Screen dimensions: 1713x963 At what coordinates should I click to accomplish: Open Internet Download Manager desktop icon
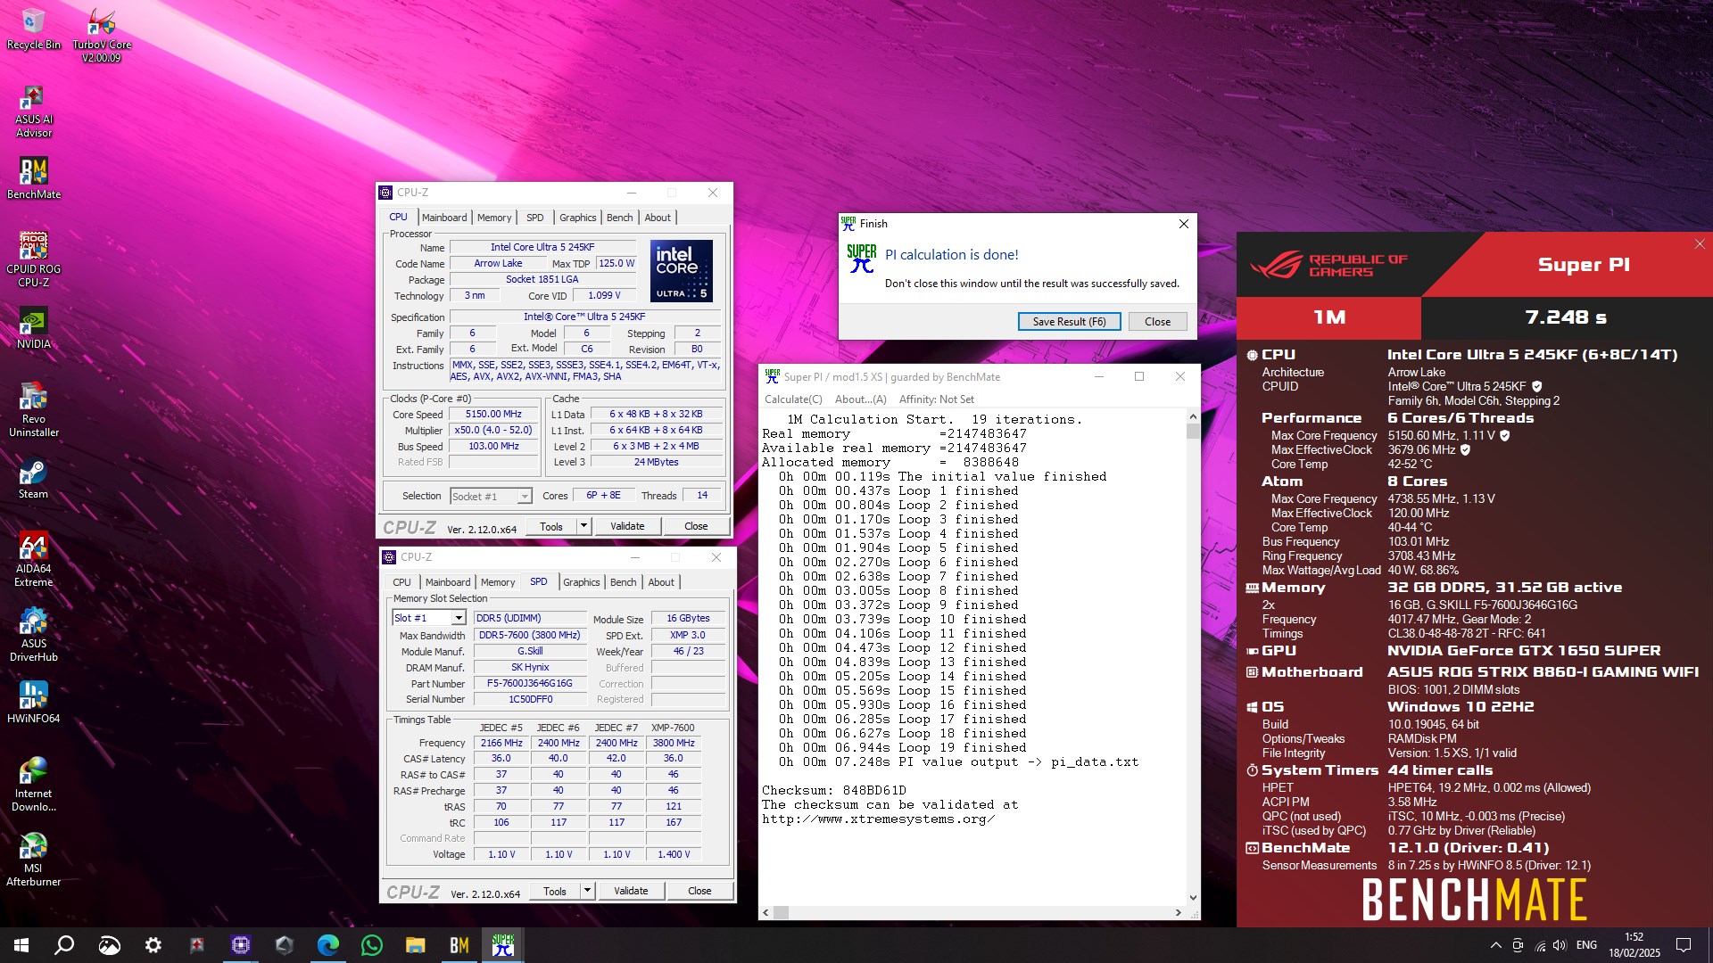tap(33, 785)
